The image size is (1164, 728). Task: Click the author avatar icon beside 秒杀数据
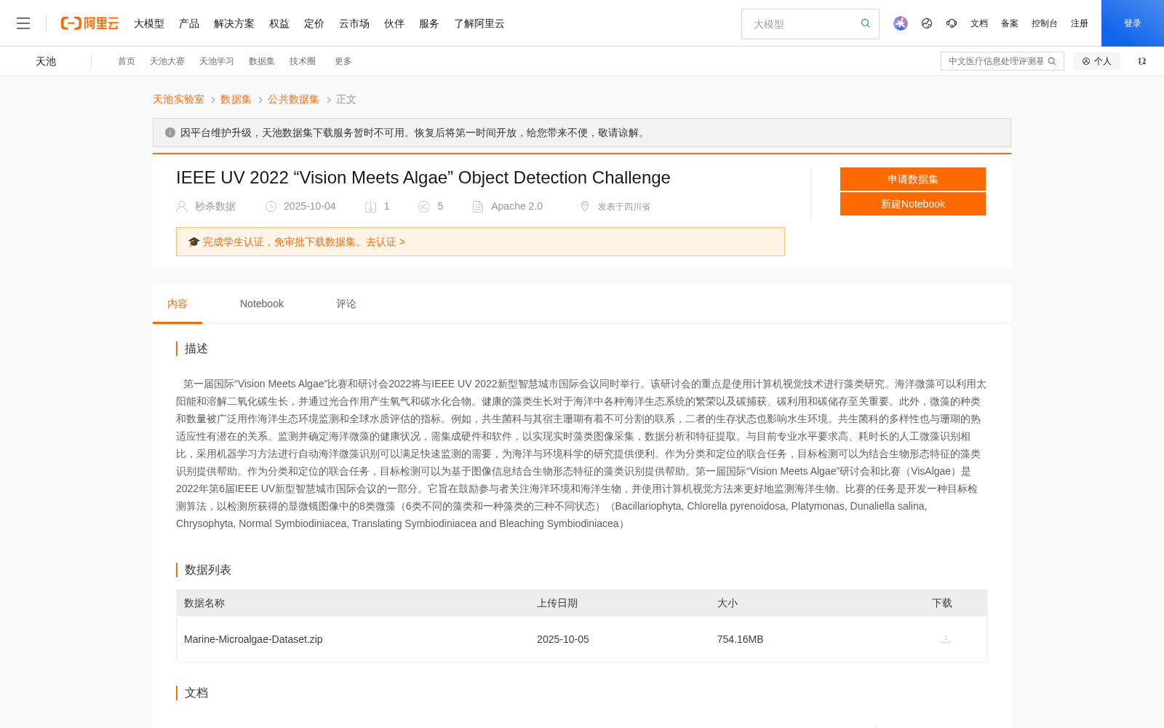(182, 207)
